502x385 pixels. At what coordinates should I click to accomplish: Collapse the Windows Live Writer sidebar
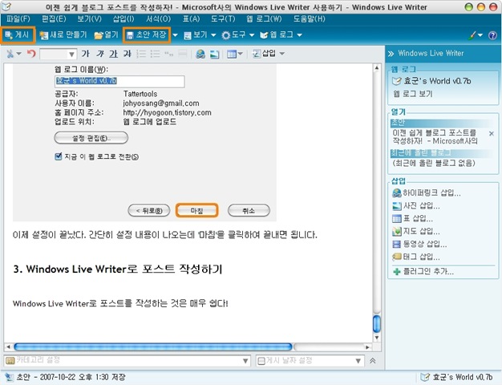pyautogui.click(x=391, y=54)
